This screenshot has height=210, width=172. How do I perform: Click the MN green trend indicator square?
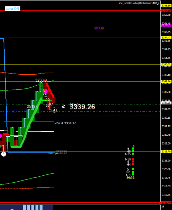[x=133, y=174]
